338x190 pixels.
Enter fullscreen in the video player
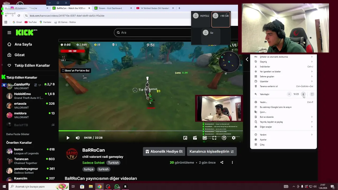[x=214, y=138]
